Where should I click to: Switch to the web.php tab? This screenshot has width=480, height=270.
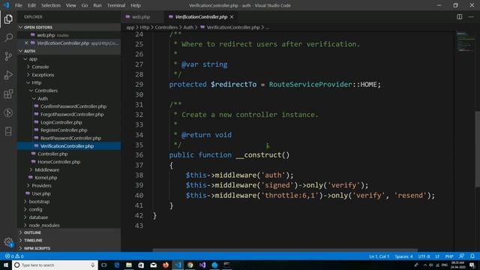pyautogui.click(x=141, y=16)
